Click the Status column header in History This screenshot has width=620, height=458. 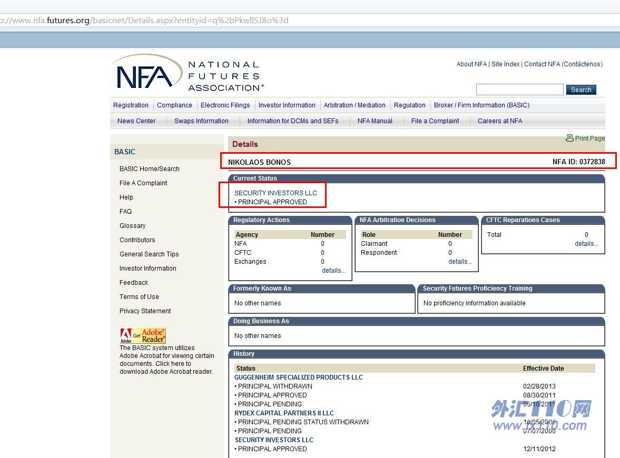245,369
